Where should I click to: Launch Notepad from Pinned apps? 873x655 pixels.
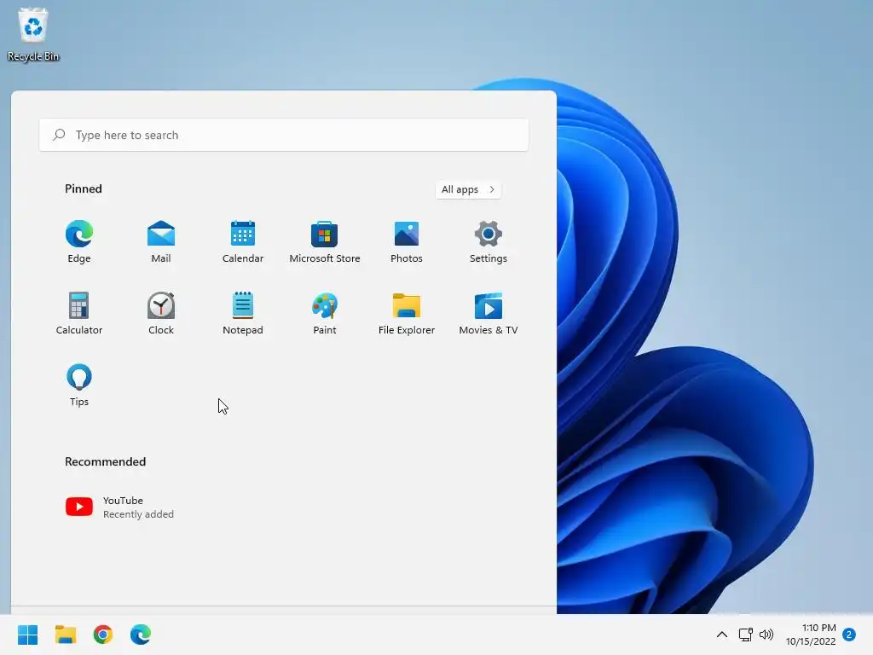click(x=243, y=313)
